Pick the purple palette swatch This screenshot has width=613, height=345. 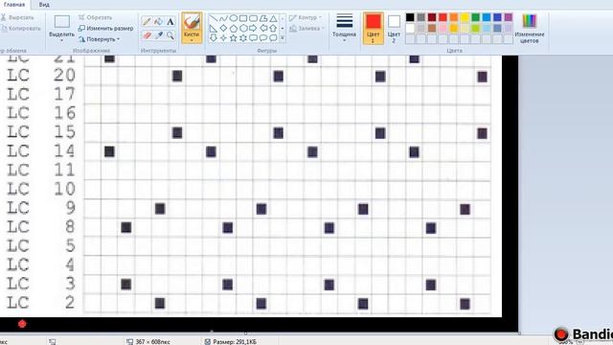[x=509, y=17]
